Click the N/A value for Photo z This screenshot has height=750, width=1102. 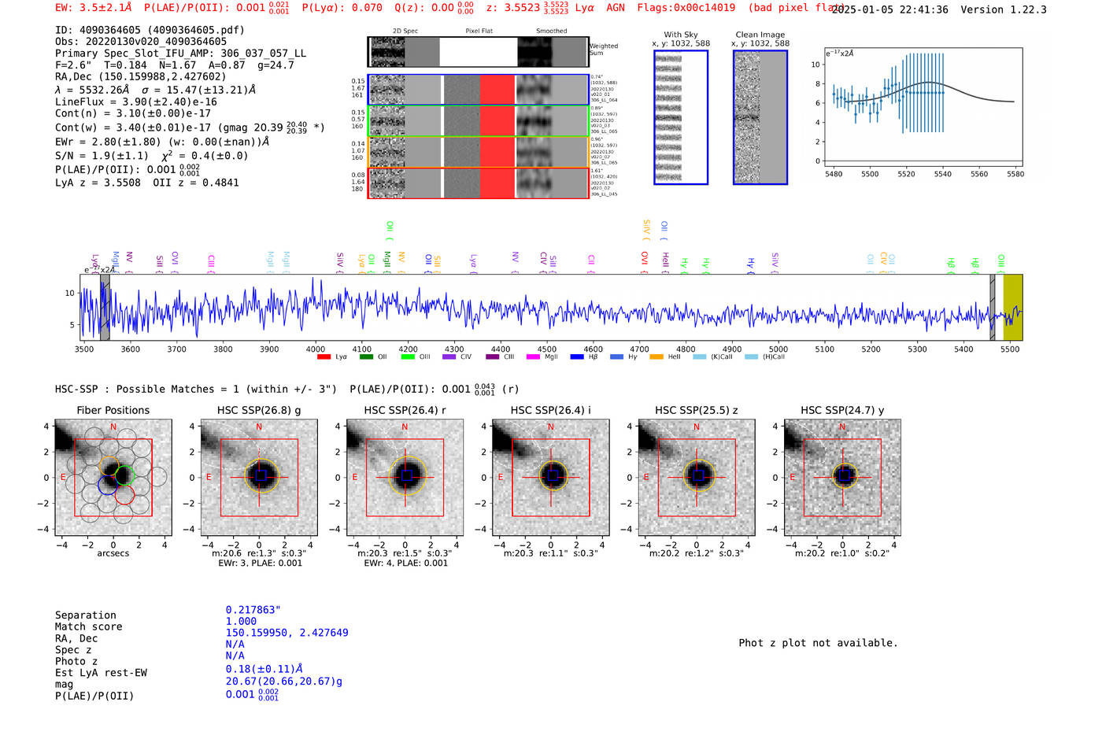pyautogui.click(x=235, y=656)
